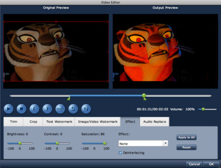Click the 'Volume: 100%' text

[182, 109]
